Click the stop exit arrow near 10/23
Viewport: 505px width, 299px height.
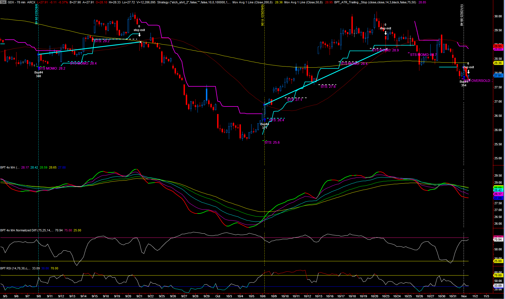(386, 33)
